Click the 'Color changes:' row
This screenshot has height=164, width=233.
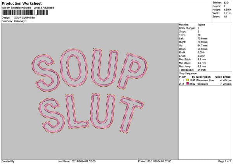click(x=189, y=28)
